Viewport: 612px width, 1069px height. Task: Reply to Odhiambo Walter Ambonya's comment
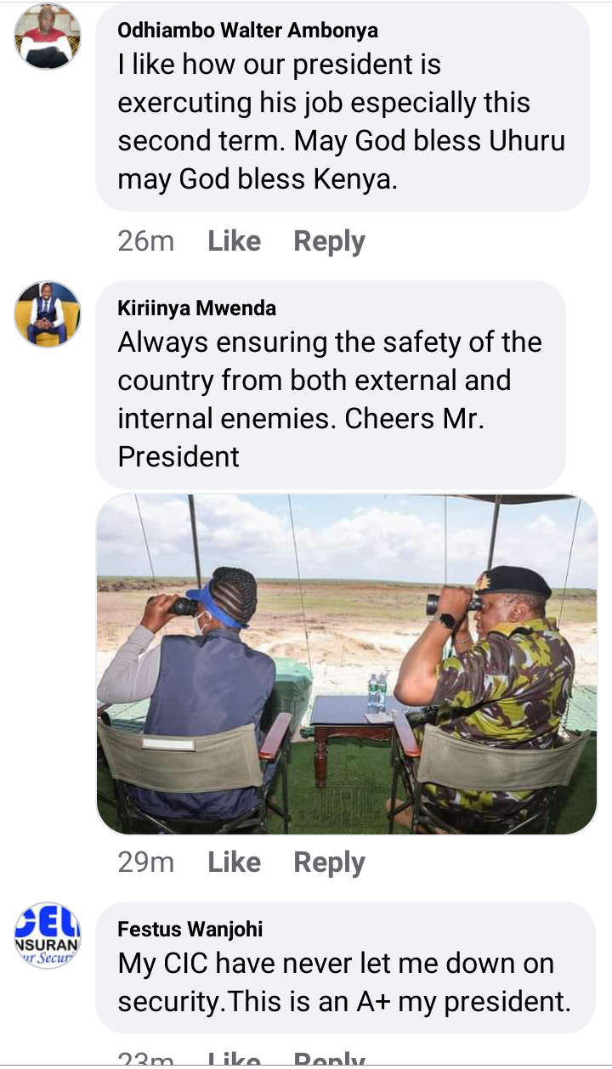pyautogui.click(x=329, y=242)
